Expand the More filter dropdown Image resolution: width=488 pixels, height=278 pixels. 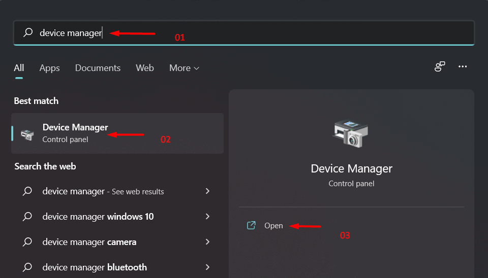pos(184,68)
